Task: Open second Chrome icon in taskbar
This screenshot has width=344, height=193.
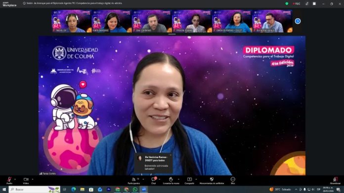Action: point(127,190)
